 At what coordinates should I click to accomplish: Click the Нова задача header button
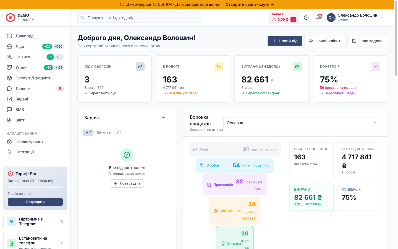click(367, 41)
